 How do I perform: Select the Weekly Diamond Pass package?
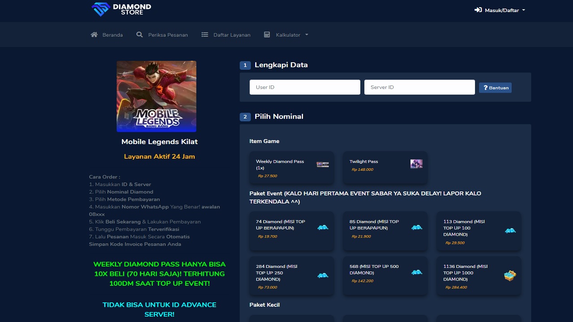(291, 168)
